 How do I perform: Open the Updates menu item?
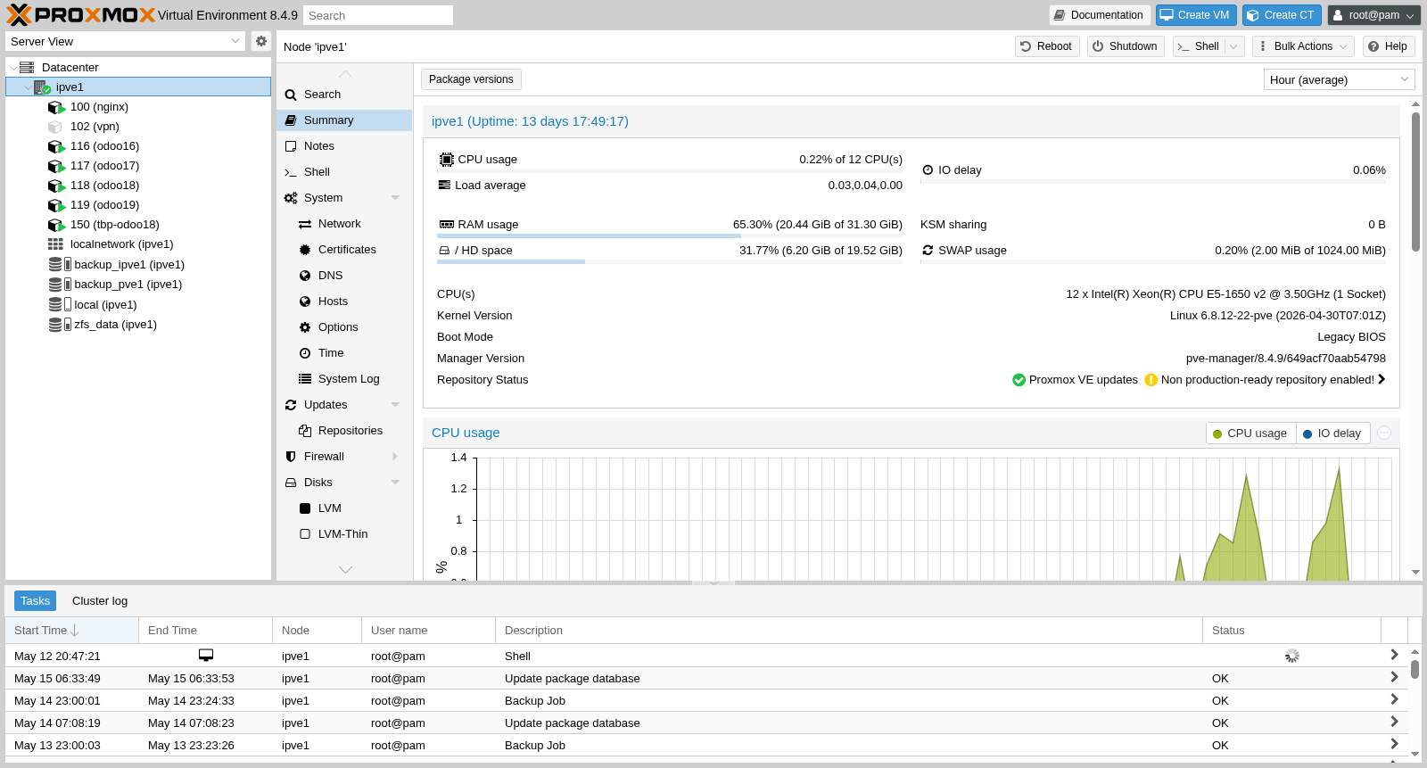pyautogui.click(x=344, y=405)
